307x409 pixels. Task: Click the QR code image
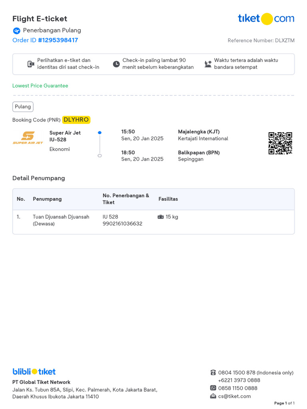[x=280, y=143]
